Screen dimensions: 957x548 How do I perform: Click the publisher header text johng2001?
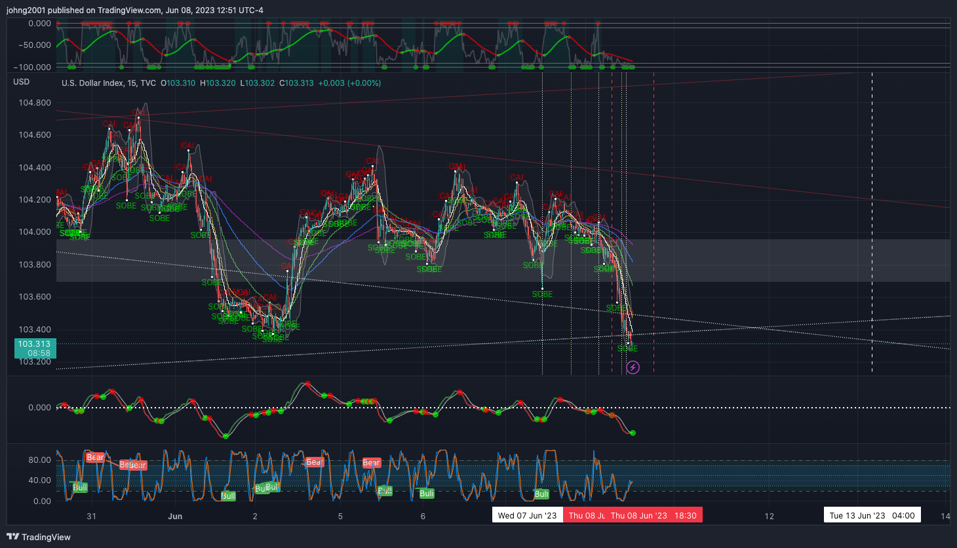(26, 10)
